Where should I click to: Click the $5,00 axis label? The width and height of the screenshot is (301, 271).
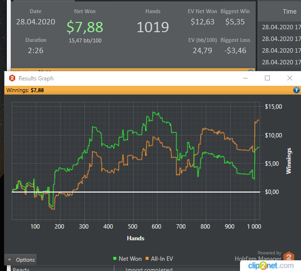pos(272,164)
